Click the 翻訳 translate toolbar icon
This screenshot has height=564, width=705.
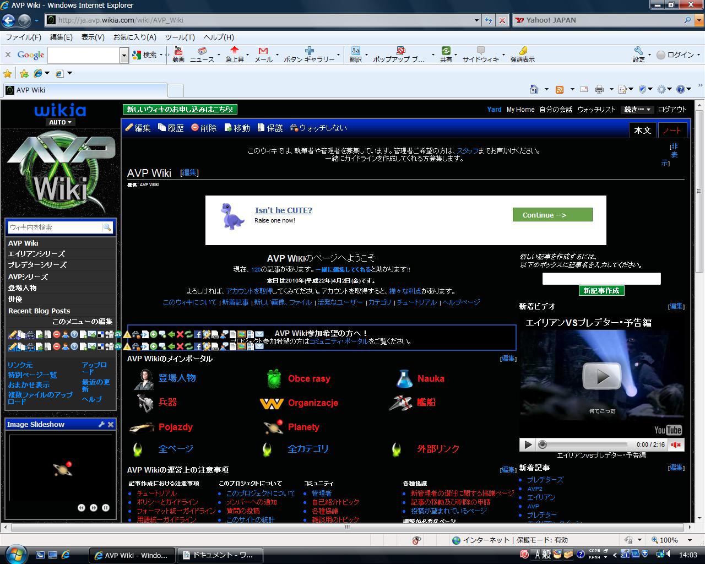356,55
